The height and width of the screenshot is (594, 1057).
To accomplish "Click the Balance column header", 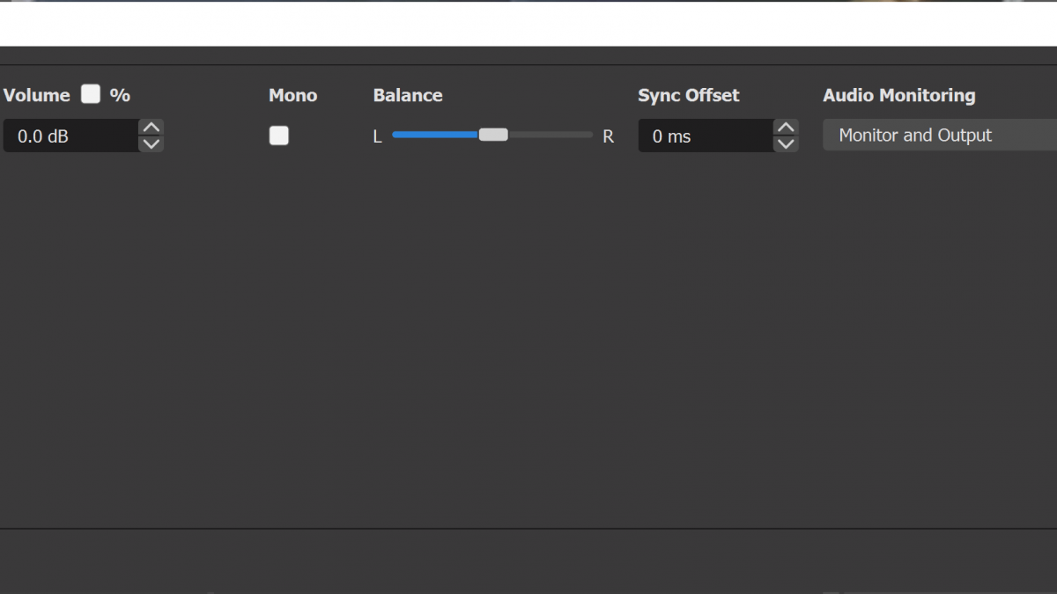I will (407, 95).
